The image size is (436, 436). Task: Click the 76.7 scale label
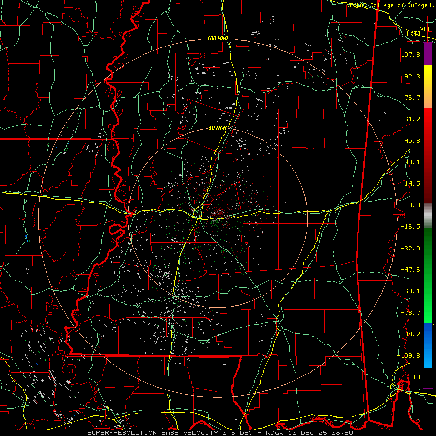click(x=412, y=97)
